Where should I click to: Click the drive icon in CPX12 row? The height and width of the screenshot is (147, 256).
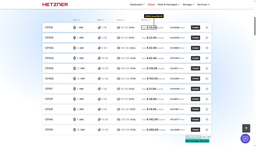pyautogui.click(x=118, y=27)
